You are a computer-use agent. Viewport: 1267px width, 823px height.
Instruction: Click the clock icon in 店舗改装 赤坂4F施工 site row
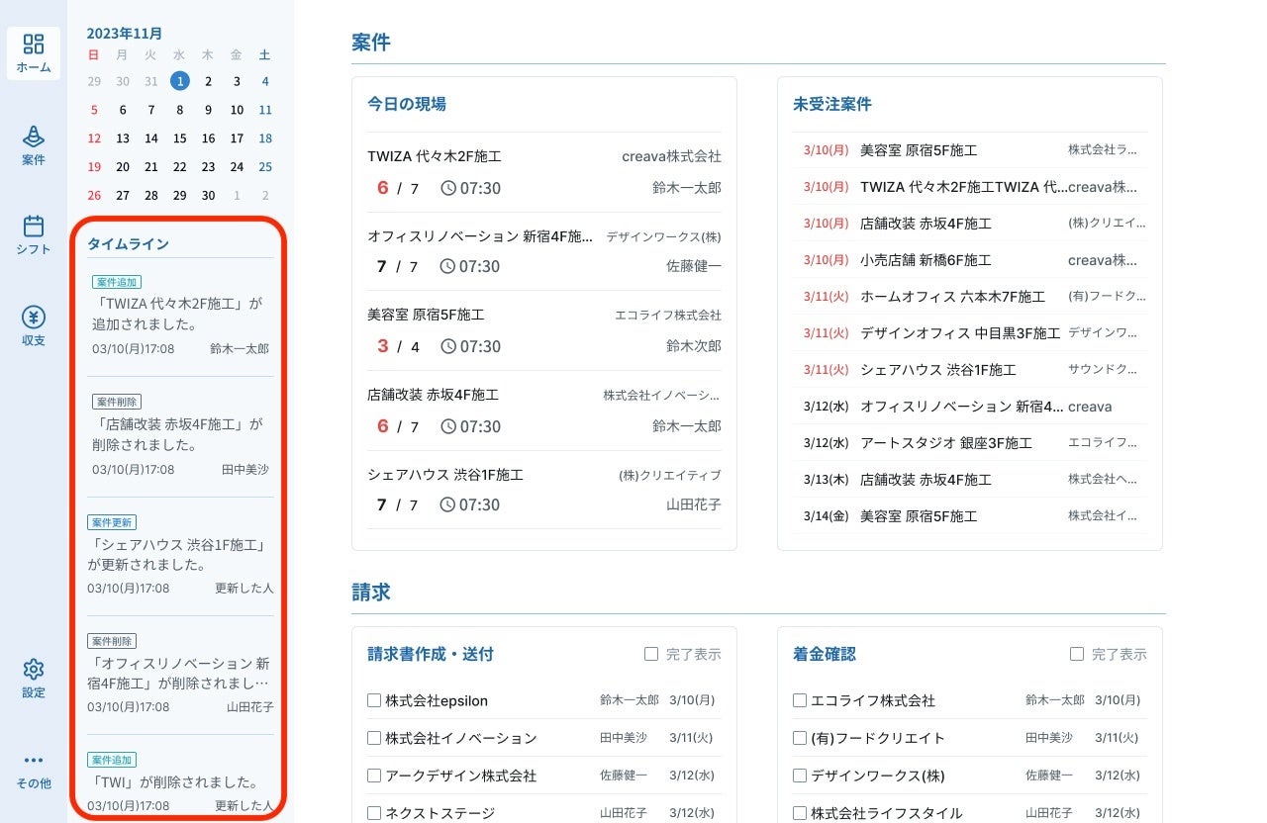(448, 426)
